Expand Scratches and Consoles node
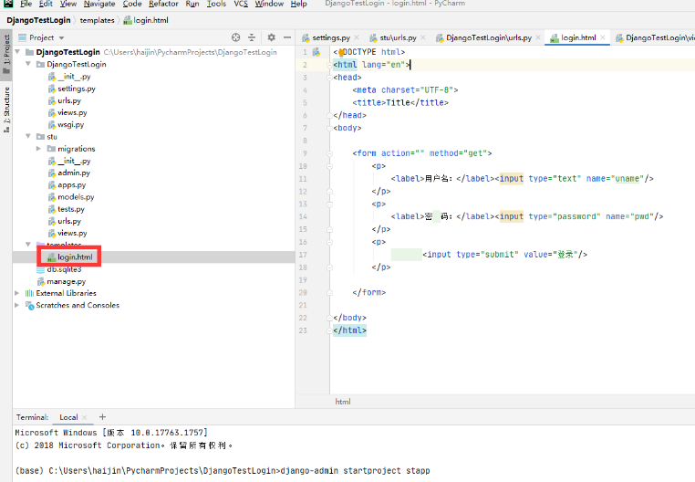The image size is (695, 482). [16, 305]
